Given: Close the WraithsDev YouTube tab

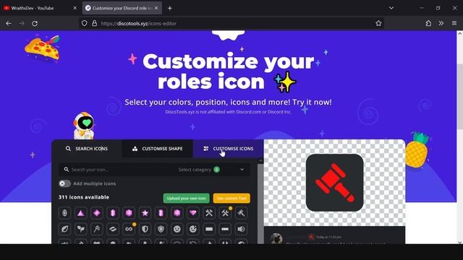Looking at the screenshot, I should point(75,8).
